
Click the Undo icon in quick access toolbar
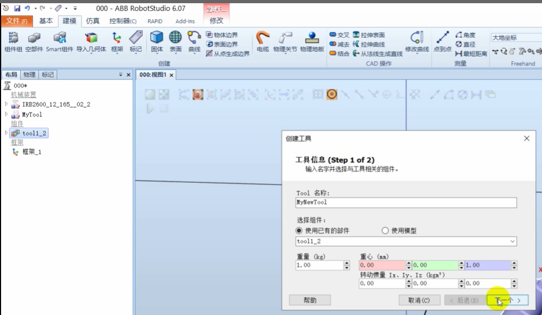click(27, 9)
